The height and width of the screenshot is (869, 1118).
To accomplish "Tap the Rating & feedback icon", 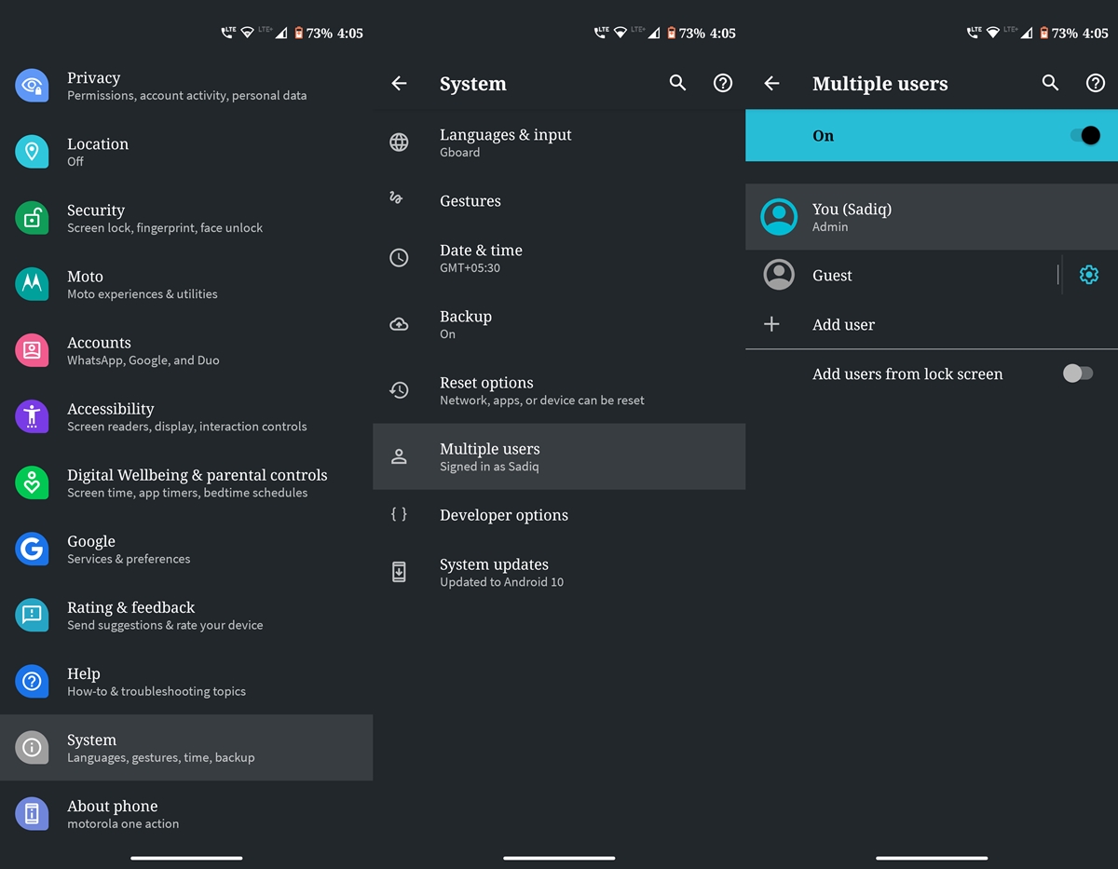I will pyautogui.click(x=32, y=615).
